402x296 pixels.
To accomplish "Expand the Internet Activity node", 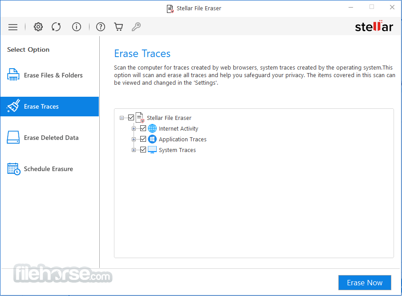I will (134, 129).
